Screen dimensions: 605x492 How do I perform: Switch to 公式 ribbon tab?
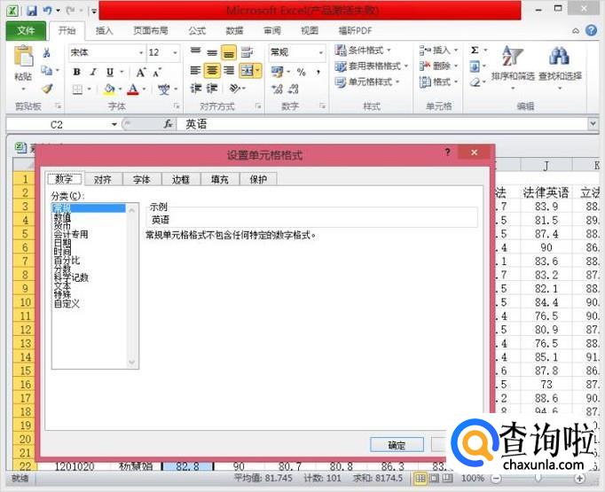pyautogui.click(x=197, y=31)
